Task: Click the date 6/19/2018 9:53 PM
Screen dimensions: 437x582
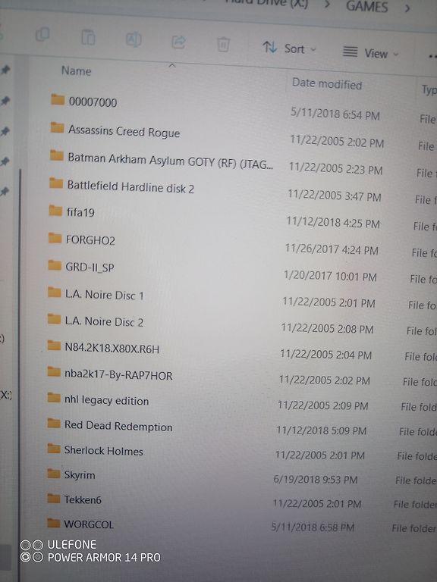Action: tap(316, 479)
